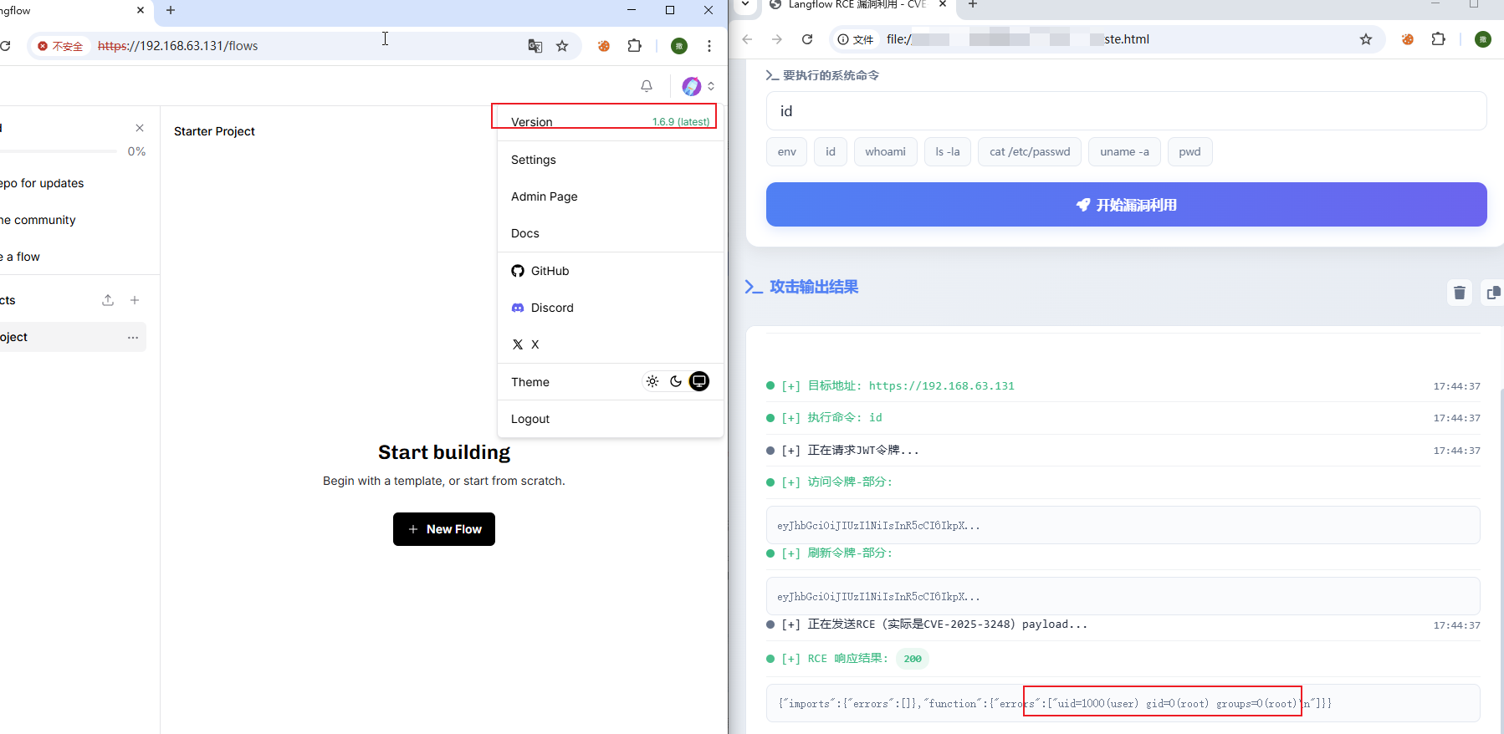The image size is (1504, 734).
Task: Select system theme monitor icon
Action: (x=699, y=381)
